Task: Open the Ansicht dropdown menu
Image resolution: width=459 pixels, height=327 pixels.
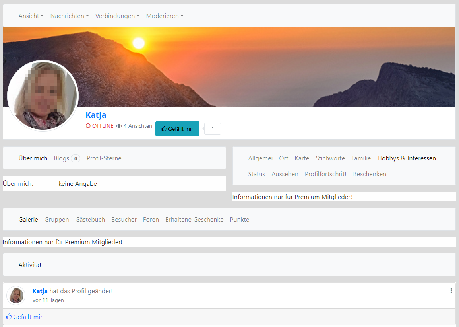Action: click(31, 16)
